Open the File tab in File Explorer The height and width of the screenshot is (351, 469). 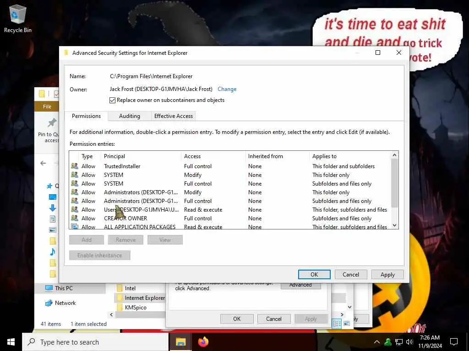point(47,106)
